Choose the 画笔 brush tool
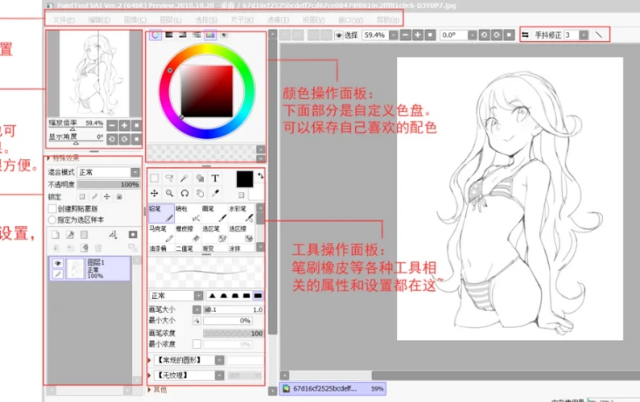This screenshot has height=402, width=640. click(215, 214)
